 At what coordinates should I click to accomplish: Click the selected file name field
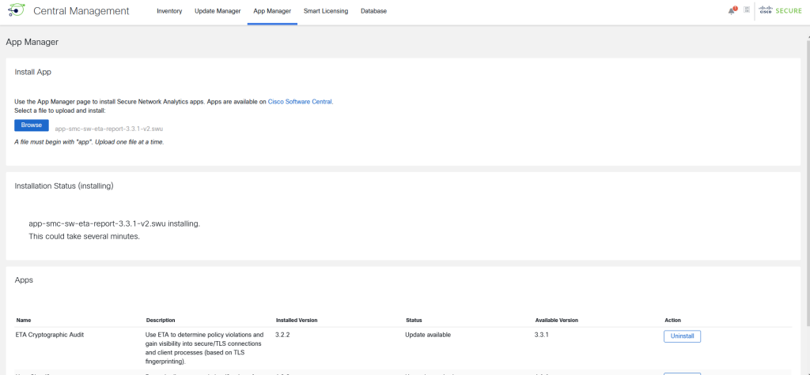pyautogui.click(x=109, y=129)
